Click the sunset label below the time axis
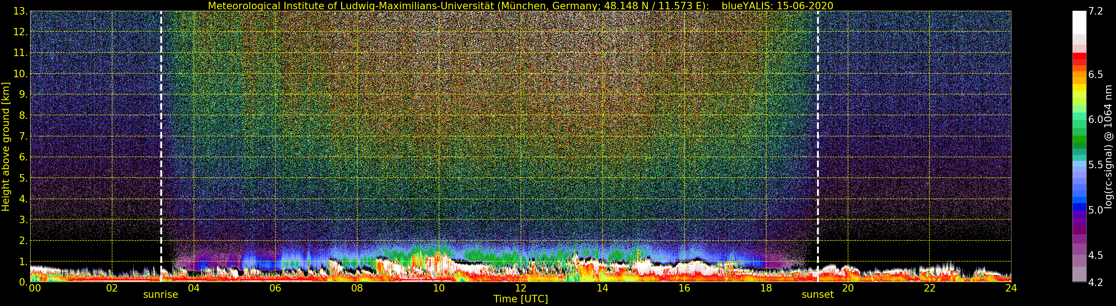The height and width of the screenshot is (306, 1116). pos(817,295)
